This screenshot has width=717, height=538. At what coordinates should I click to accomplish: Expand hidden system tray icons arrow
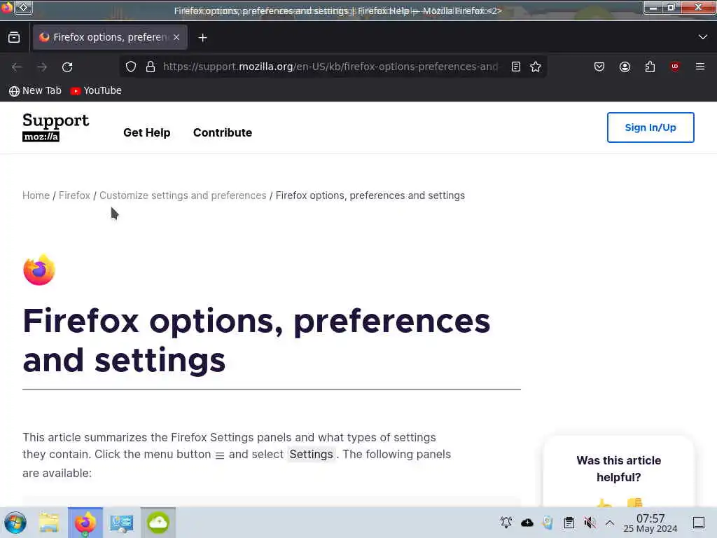pyautogui.click(x=610, y=523)
